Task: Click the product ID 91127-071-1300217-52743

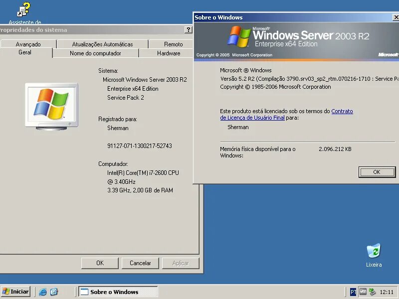Action: [140, 146]
